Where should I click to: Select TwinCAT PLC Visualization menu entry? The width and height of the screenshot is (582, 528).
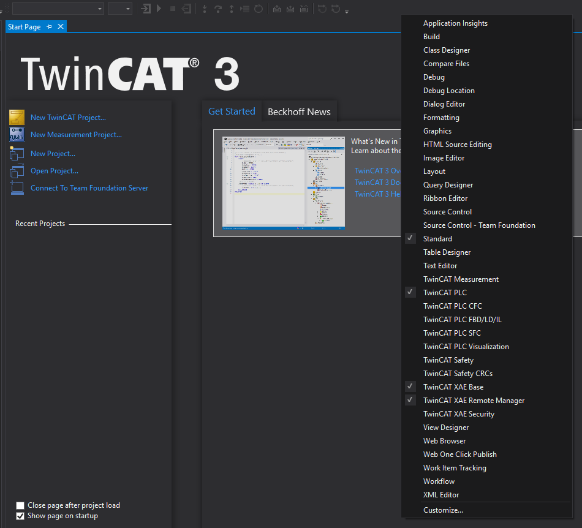(x=486, y=346)
